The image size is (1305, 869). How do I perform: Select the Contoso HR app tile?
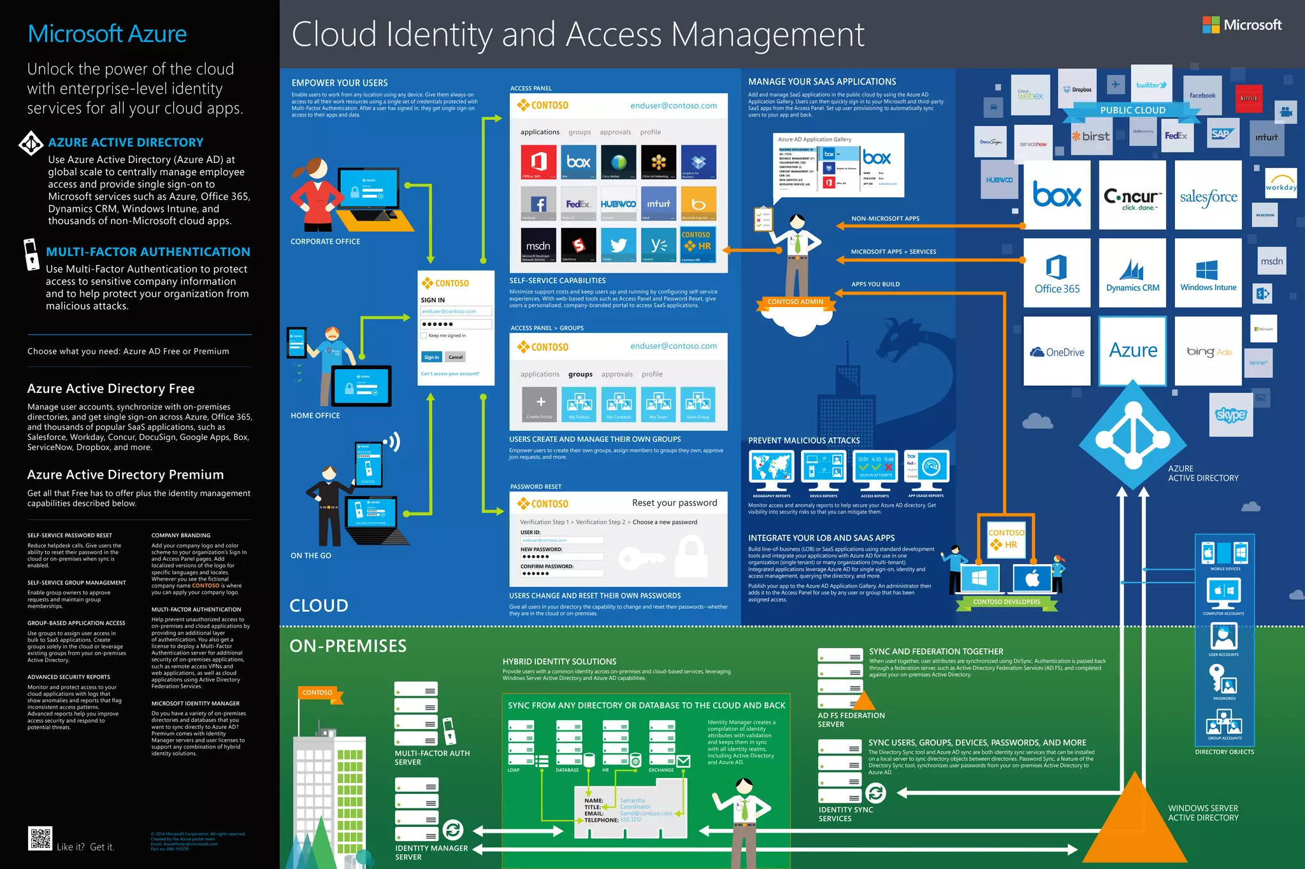coord(698,245)
